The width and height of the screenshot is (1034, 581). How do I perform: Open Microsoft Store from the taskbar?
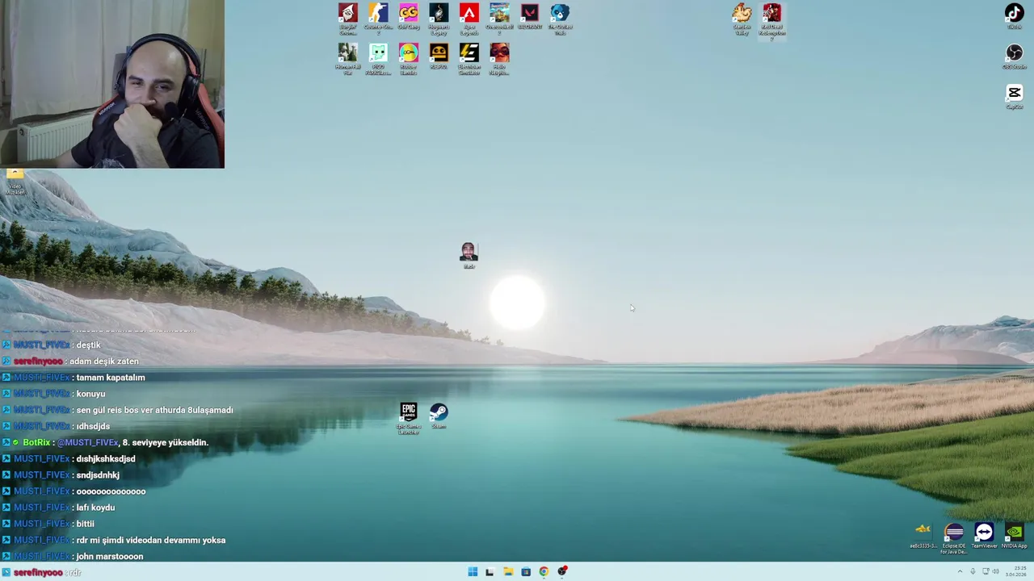coord(526,571)
